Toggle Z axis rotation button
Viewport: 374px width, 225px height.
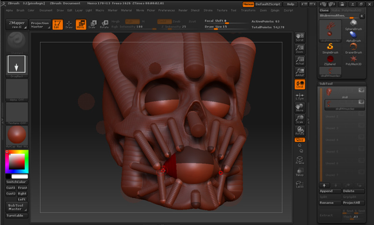pos(301,151)
